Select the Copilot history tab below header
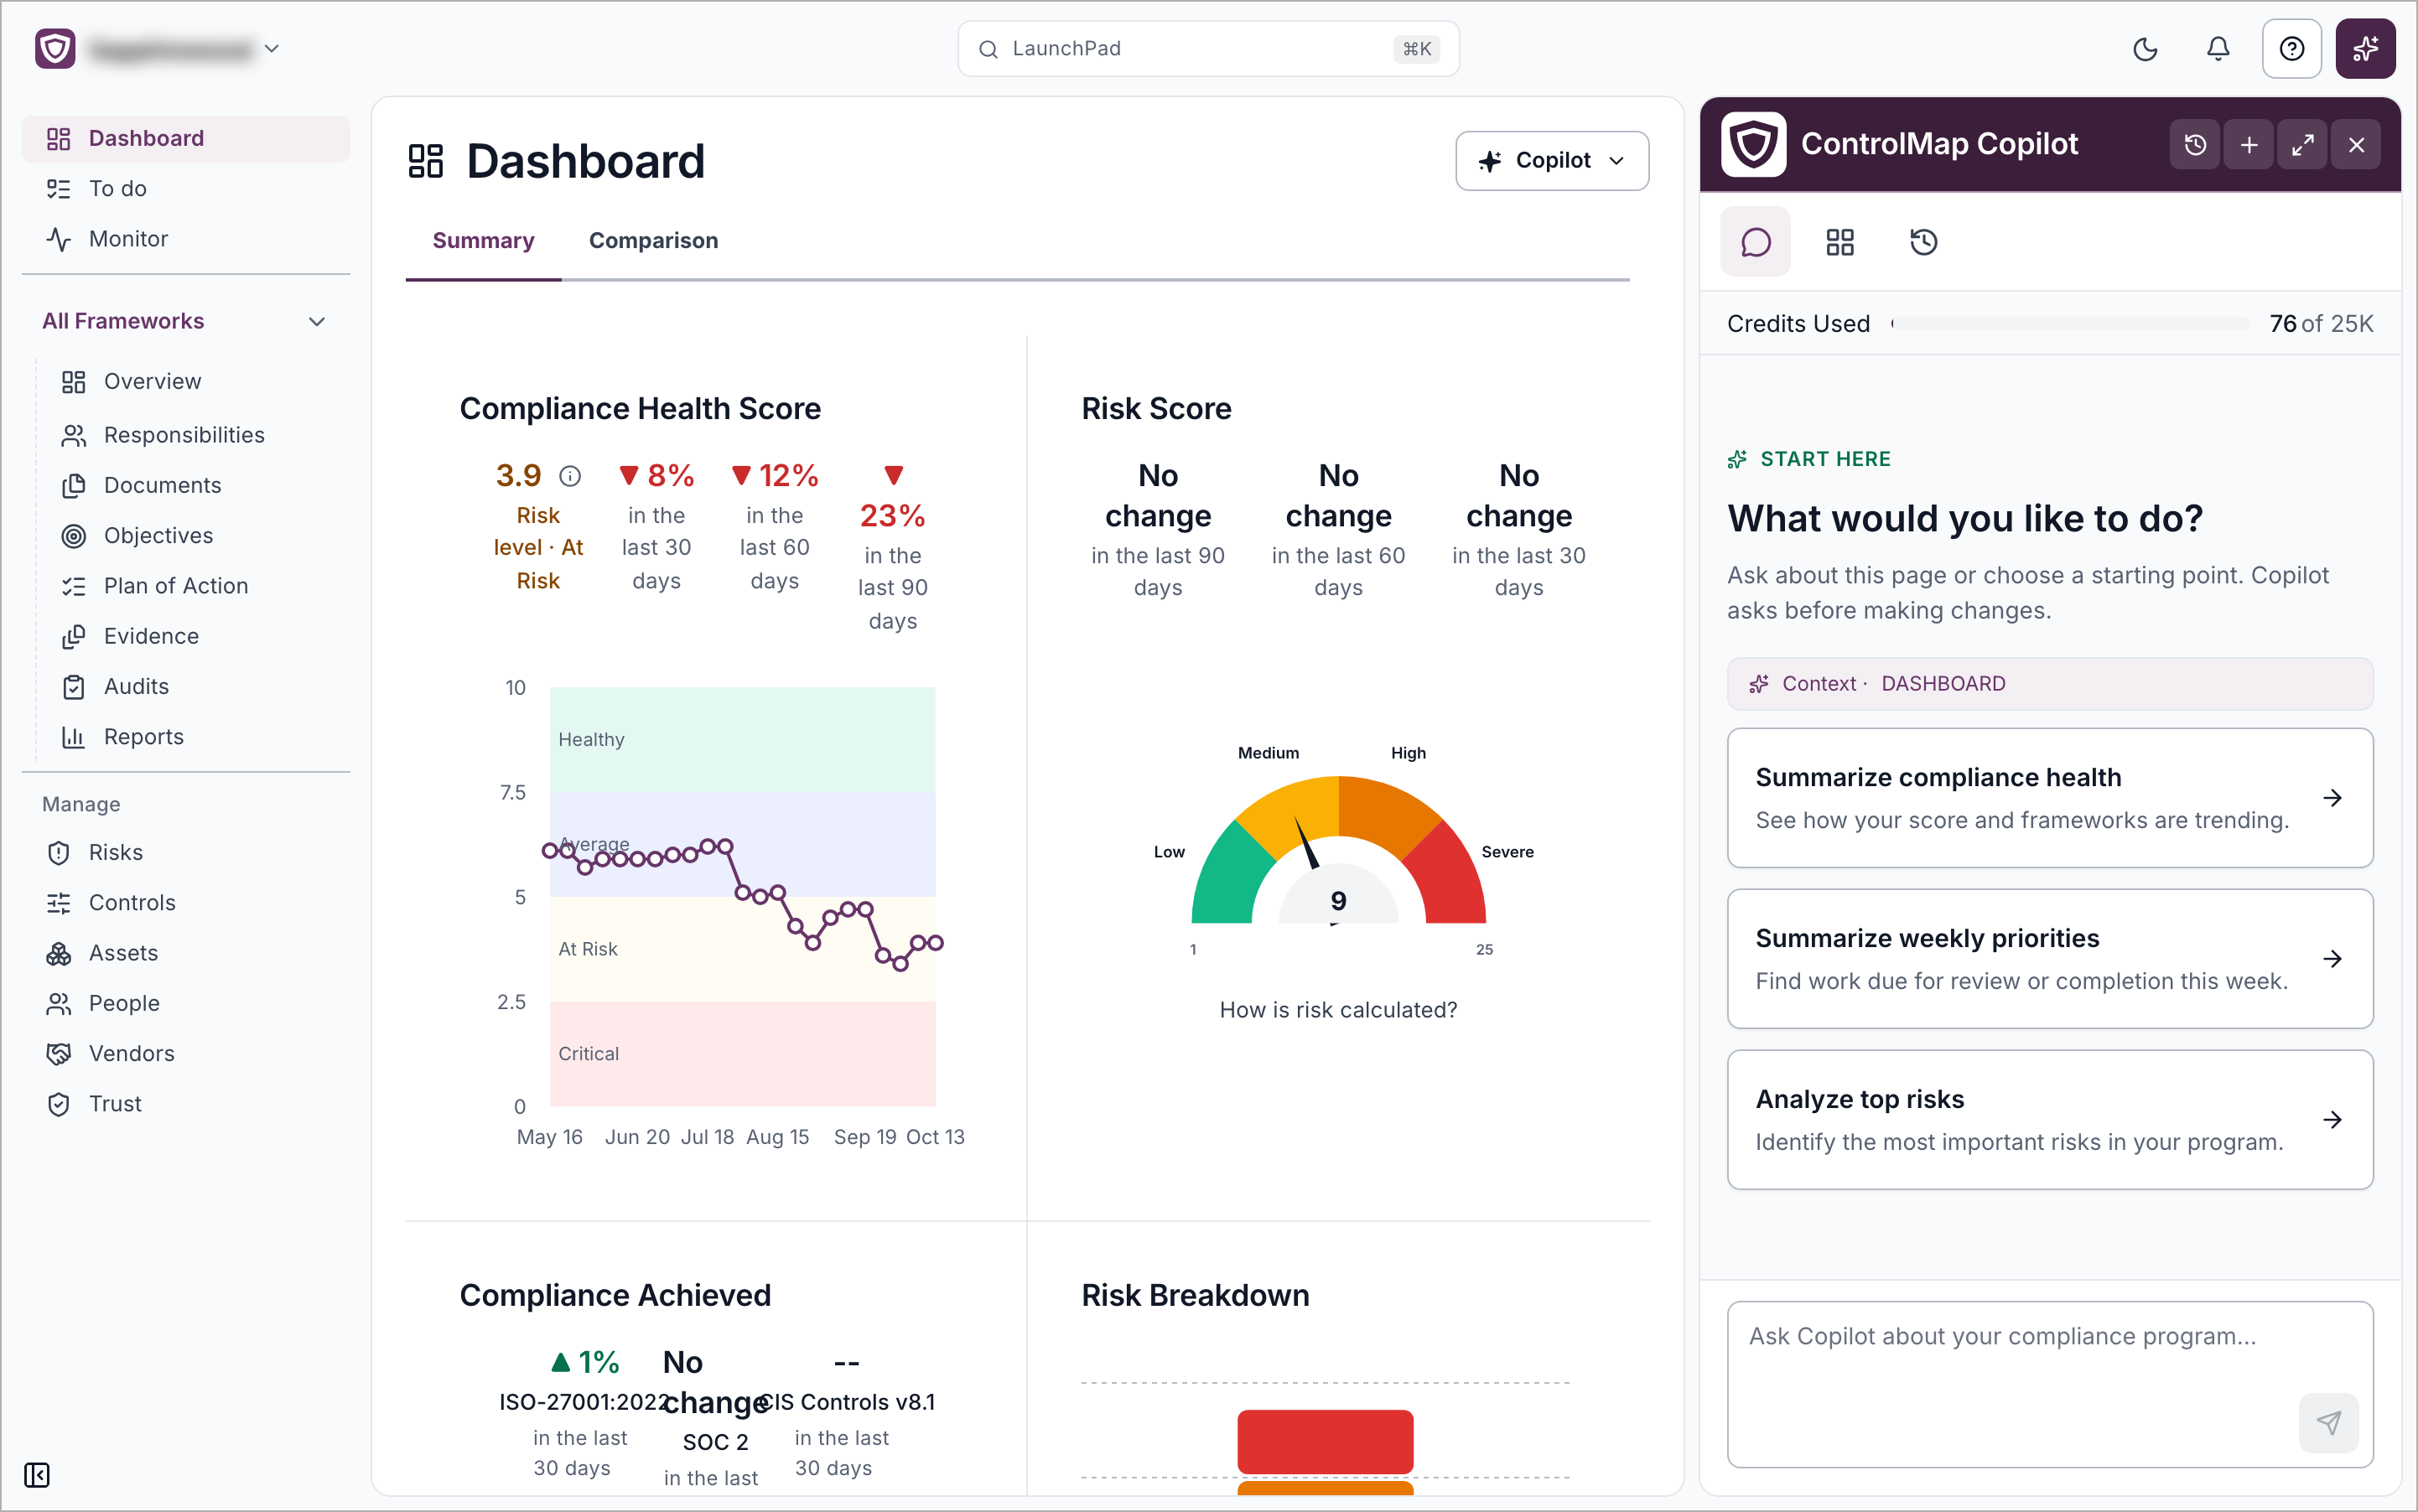Screen dimensions: 2418x1512 [x=1924, y=242]
